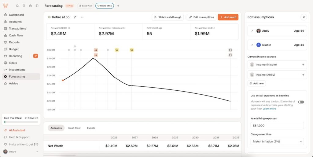Click info icon next to Net worth at retirement
The width and height of the screenshot is (313, 157).
124,28
